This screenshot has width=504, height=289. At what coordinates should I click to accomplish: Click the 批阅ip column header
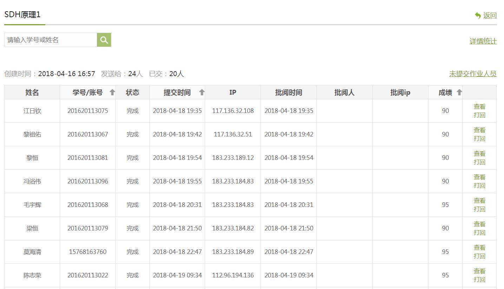click(x=400, y=93)
